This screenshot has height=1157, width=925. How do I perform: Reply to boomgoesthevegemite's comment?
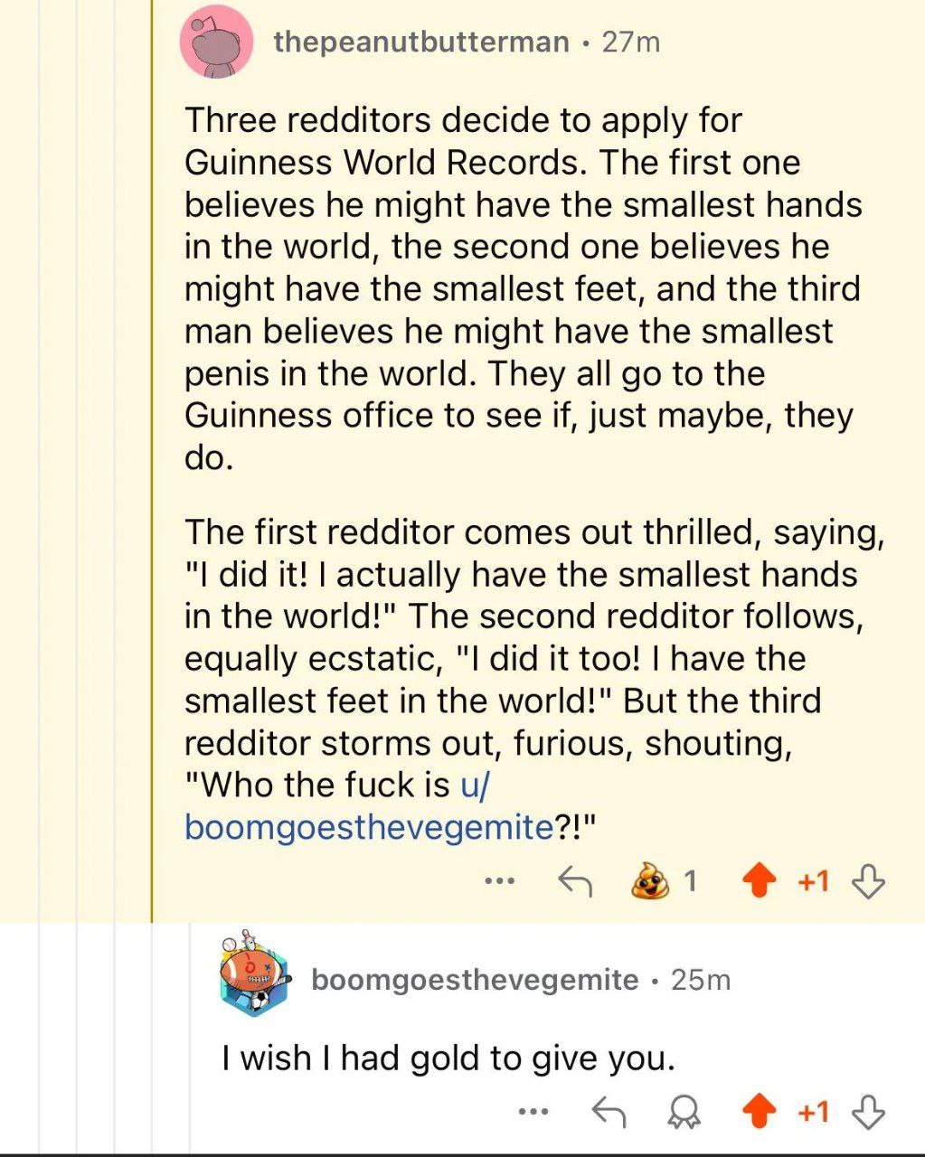(x=609, y=1112)
